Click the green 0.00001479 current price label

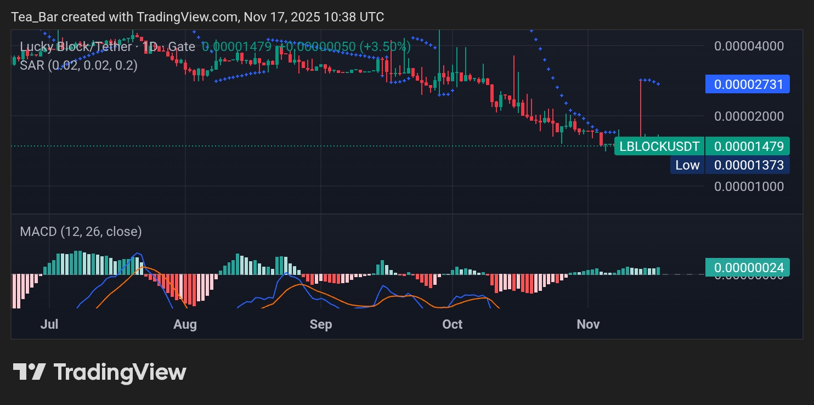[x=748, y=146]
